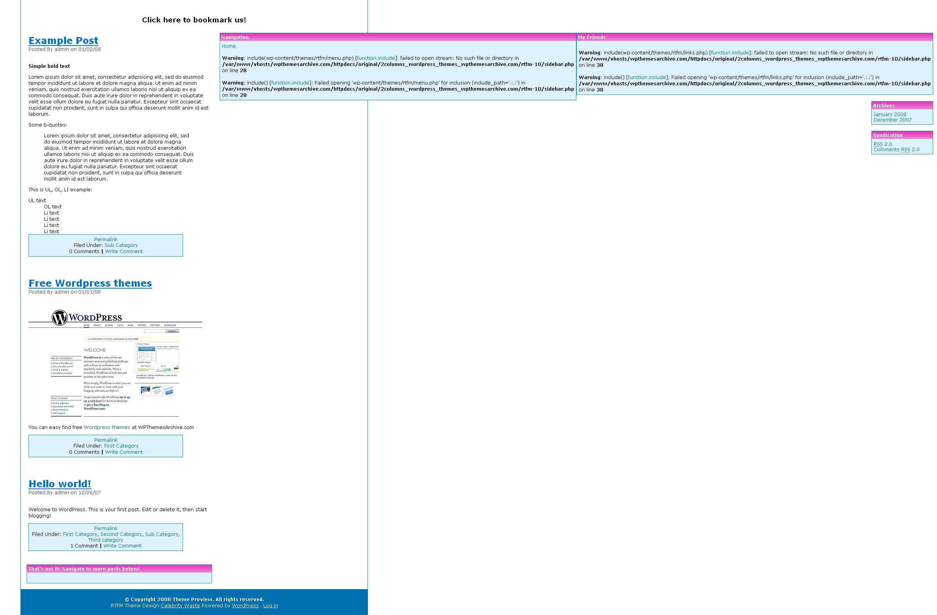
Task: Open the 'Hello world!' post title
Action: 60,484
